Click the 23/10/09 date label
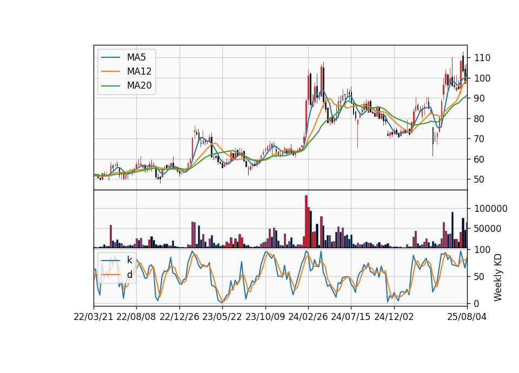Image resolution: width=519 pixels, height=373 pixels. (x=265, y=317)
